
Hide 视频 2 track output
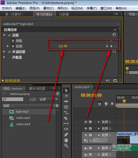[x=86, y=129]
